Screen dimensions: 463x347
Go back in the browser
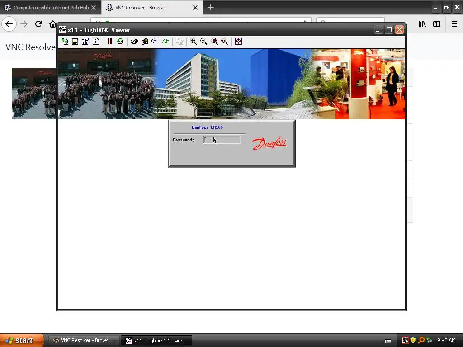[9, 24]
